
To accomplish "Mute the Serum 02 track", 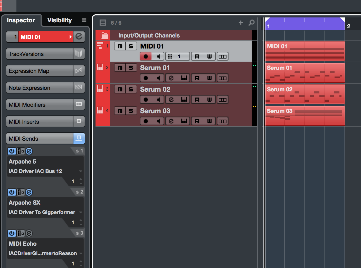I will coord(120,89).
